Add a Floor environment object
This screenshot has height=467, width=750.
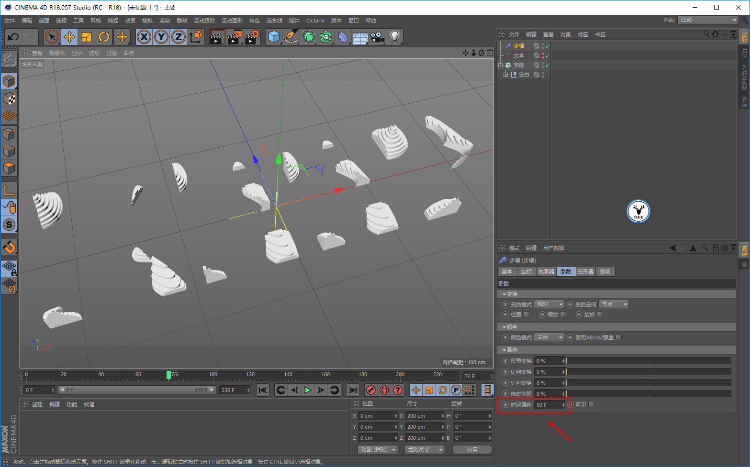tap(360, 37)
